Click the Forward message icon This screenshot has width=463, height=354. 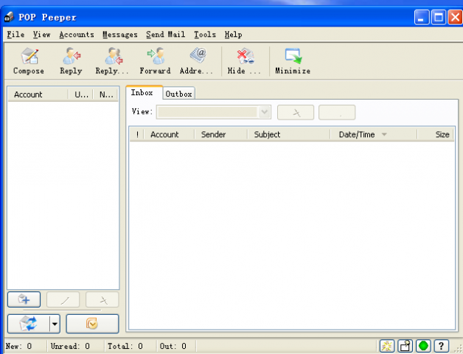155,60
